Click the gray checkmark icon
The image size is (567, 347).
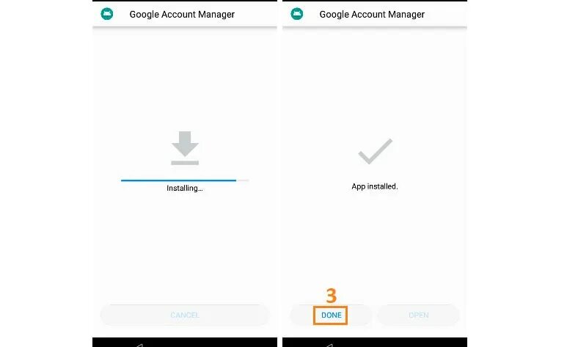(375, 151)
